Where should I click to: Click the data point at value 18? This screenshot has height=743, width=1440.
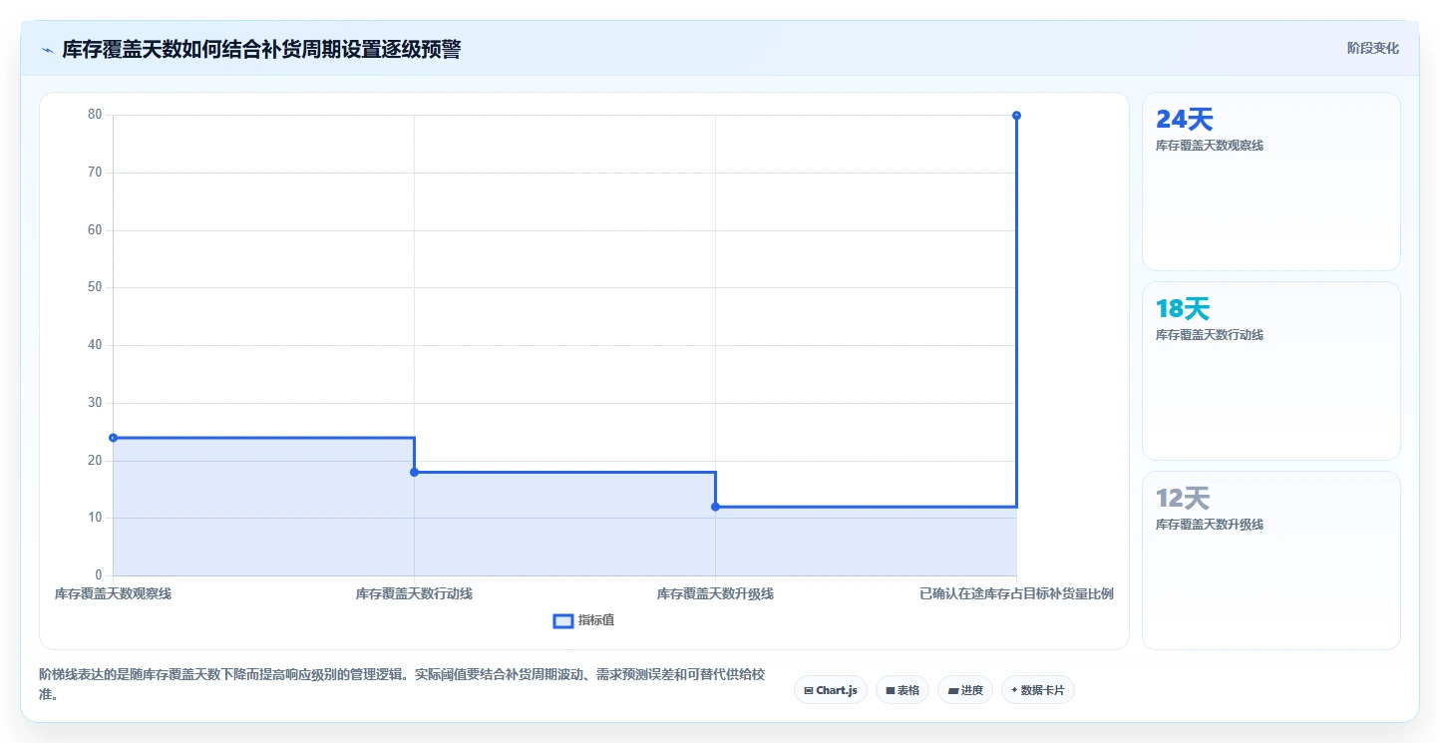pyautogui.click(x=414, y=472)
